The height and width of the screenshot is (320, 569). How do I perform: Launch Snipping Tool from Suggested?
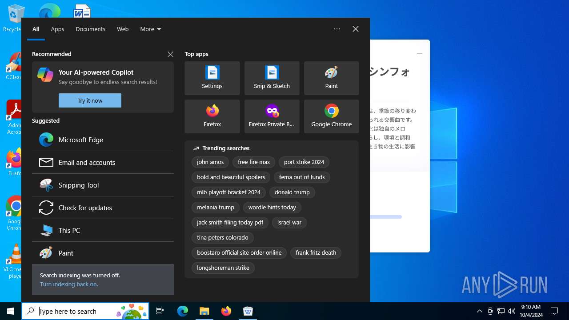[x=103, y=185]
